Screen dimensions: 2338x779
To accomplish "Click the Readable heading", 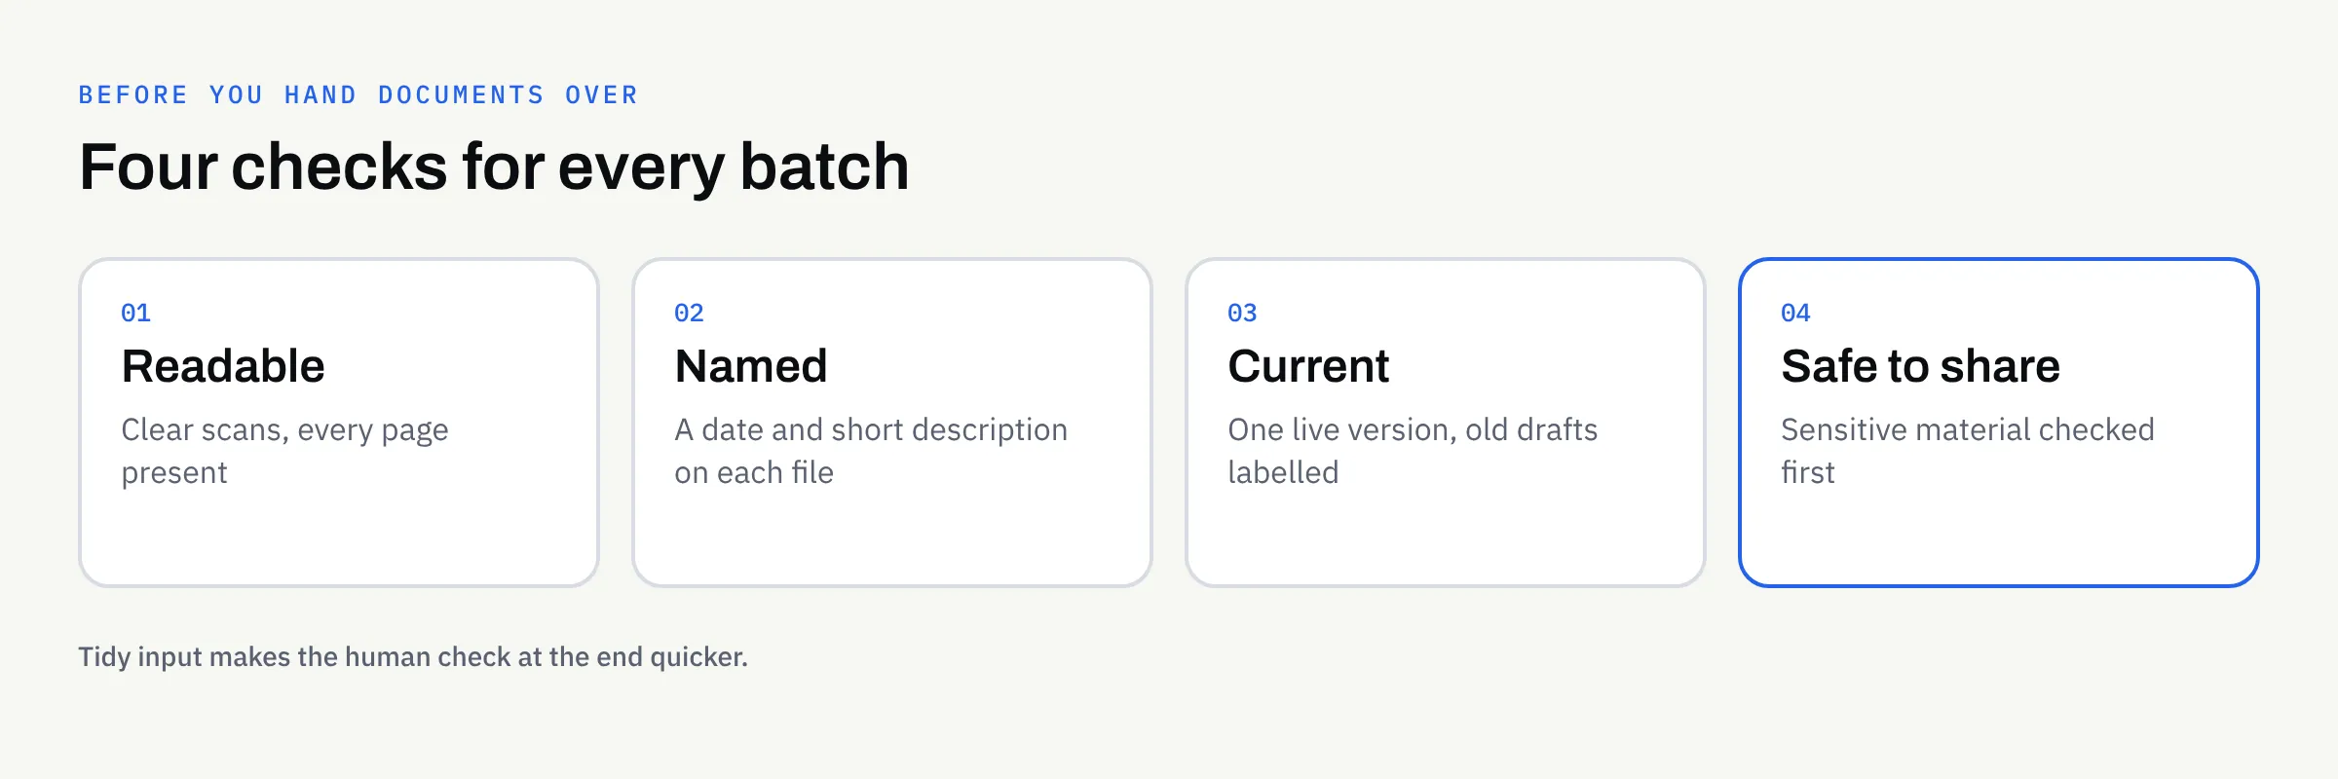I will click(223, 367).
